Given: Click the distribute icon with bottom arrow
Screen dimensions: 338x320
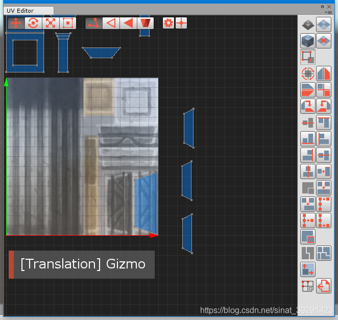Looking at the screenshot, I should 324,220.
